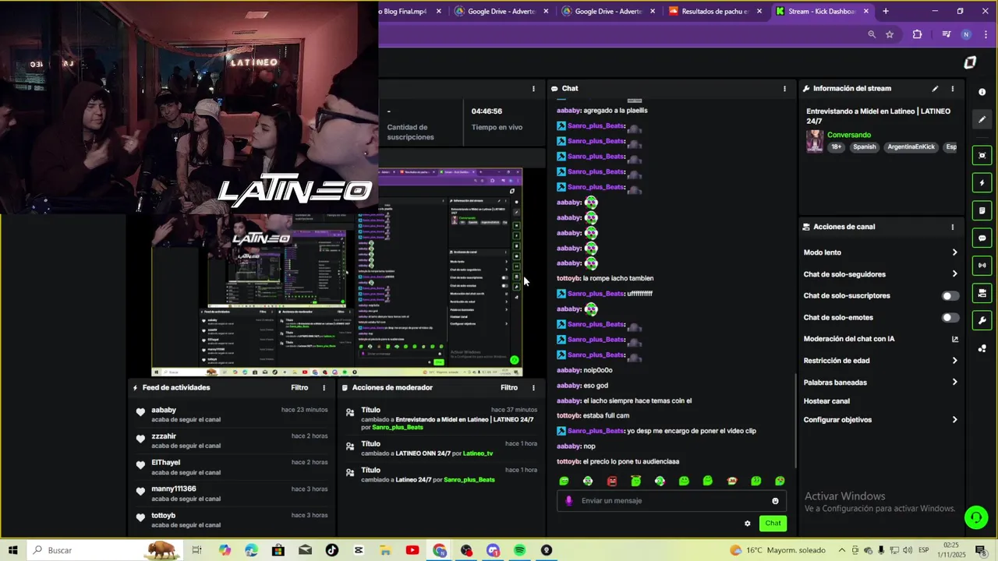Image resolution: width=998 pixels, height=561 pixels.
Task: Open Información del stream three-dot menu
Action: coord(952,89)
